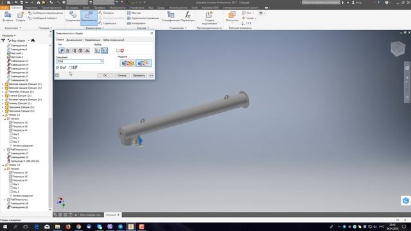This screenshot has width=411, height=231.
Task: Open the 3D модель ribbon tab
Action: tap(72, 8)
